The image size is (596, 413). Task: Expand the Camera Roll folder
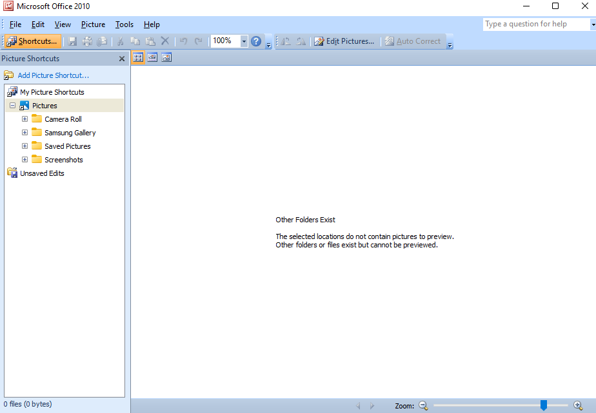pos(25,119)
